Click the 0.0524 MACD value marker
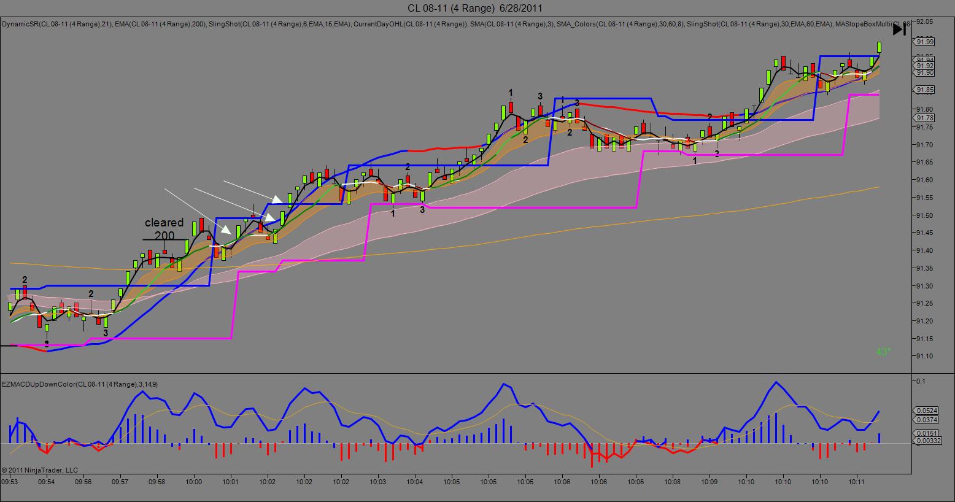The image size is (955, 502). [x=926, y=411]
